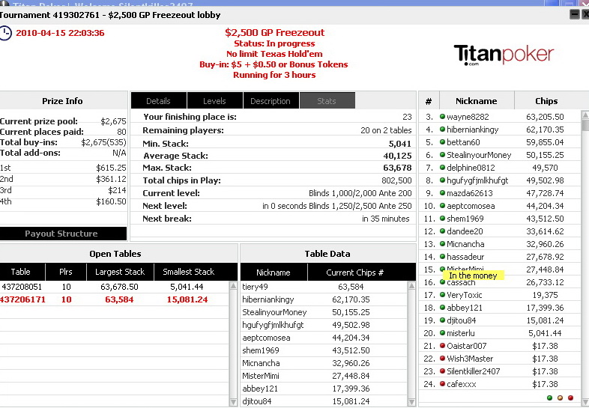This screenshot has width=589, height=408.
Task: Click red status dot next to Wish3Master
Action: (x=443, y=359)
